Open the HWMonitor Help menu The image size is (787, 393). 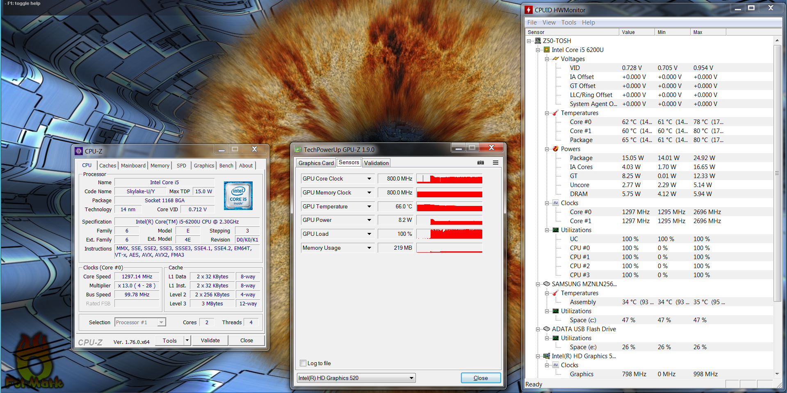[588, 23]
